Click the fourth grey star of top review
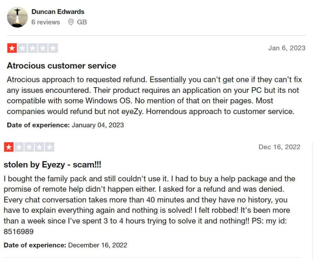The image size is (316, 260). click(43, 48)
